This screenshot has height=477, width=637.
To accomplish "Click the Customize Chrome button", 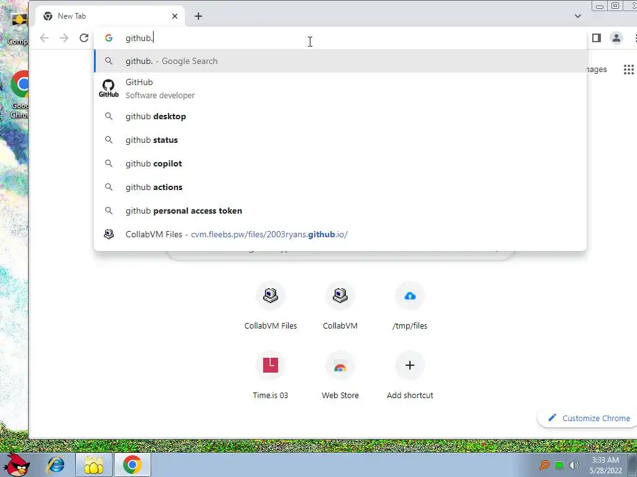I will tap(588, 418).
